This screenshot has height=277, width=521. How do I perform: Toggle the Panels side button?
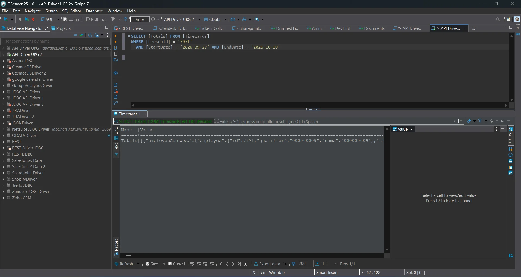click(511, 136)
